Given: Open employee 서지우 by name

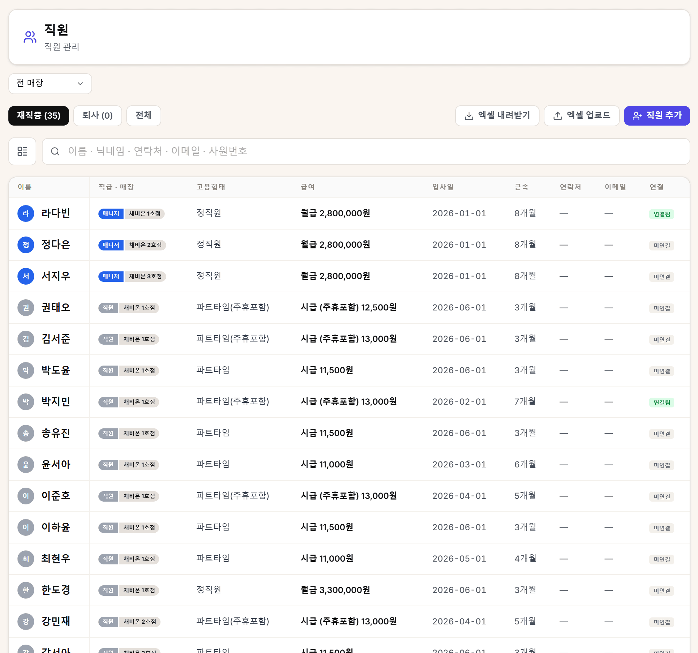Looking at the screenshot, I should (56, 276).
